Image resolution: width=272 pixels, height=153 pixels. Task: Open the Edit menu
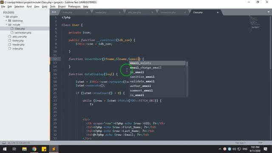point(10,7)
